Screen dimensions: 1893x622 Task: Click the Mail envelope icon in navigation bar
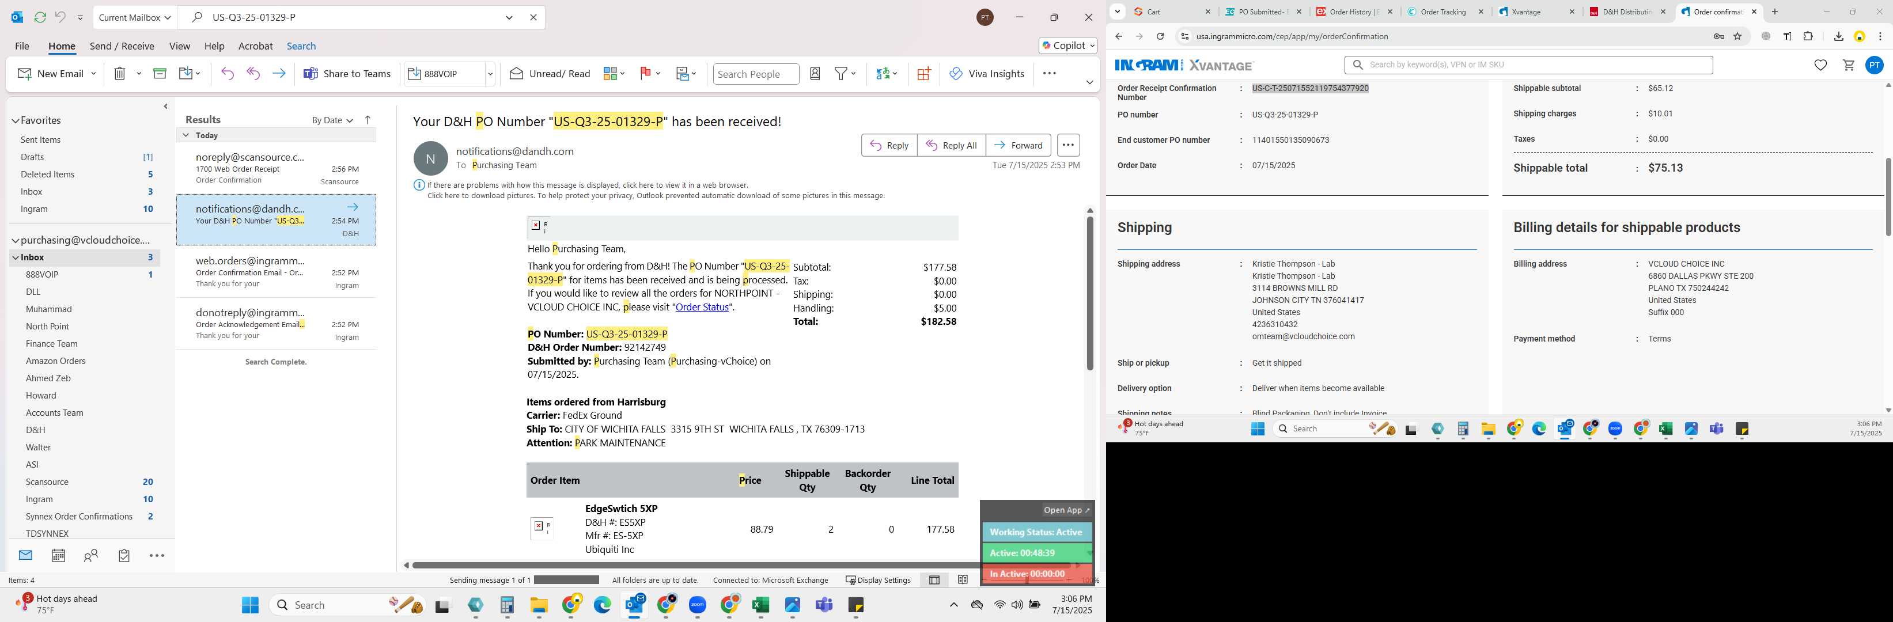(x=26, y=555)
